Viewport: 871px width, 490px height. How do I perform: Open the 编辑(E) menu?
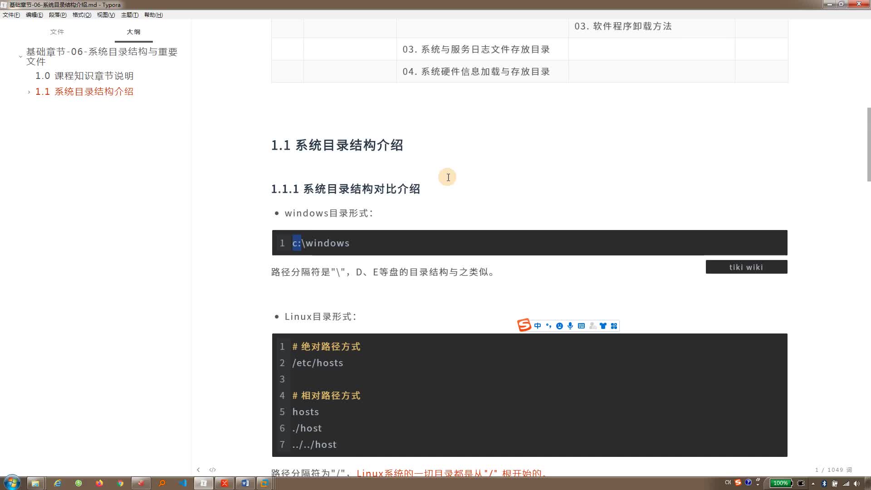(34, 15)
